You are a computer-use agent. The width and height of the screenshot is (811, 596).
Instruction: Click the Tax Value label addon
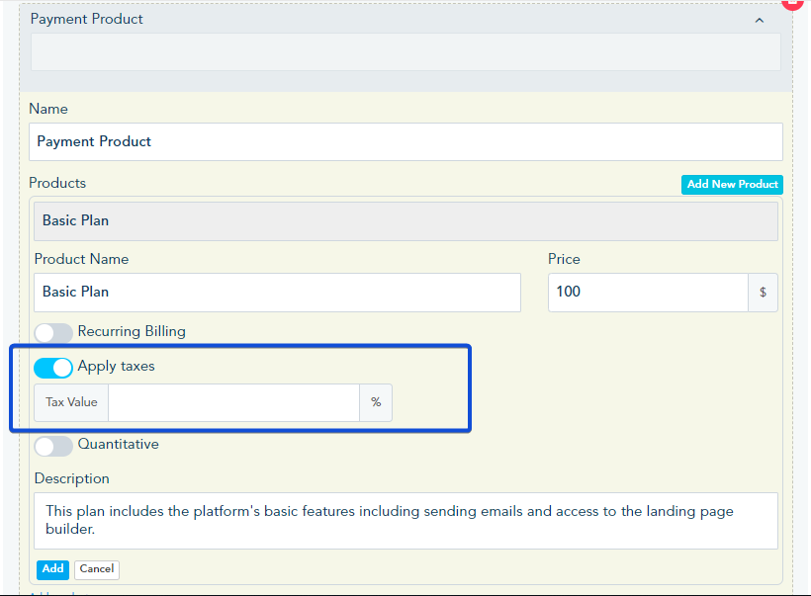71,402
